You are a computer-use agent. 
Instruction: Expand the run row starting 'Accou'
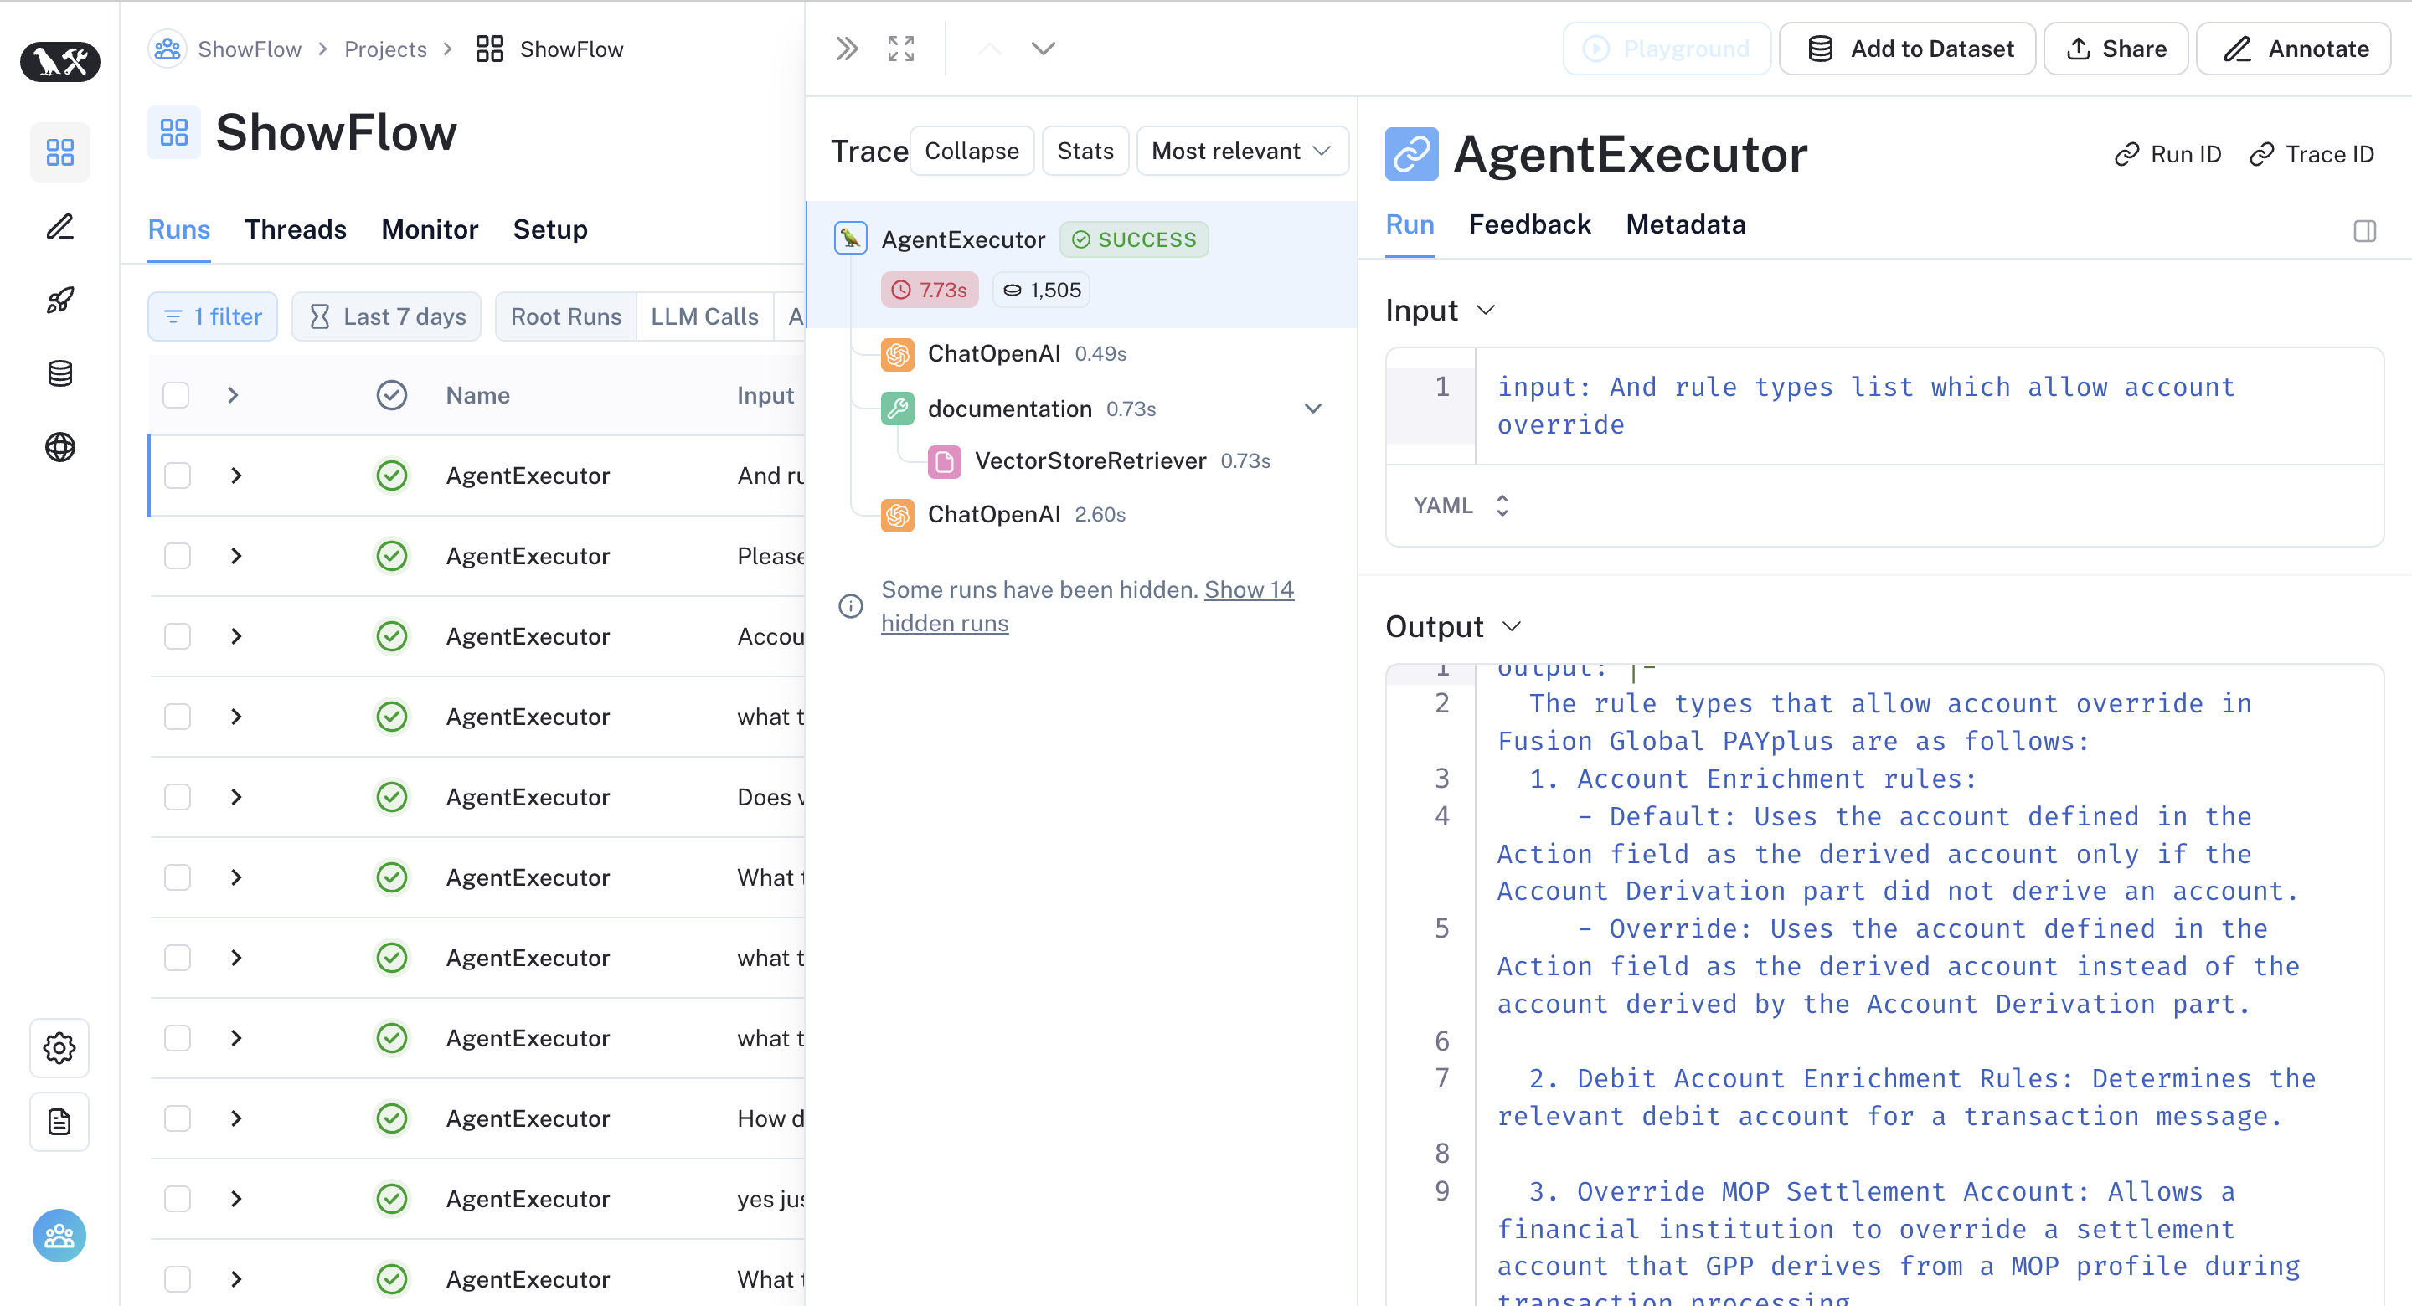click(236, 636)
